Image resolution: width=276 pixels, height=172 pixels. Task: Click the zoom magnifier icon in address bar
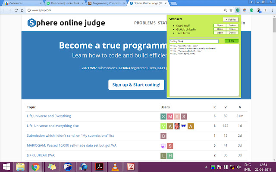225,10
